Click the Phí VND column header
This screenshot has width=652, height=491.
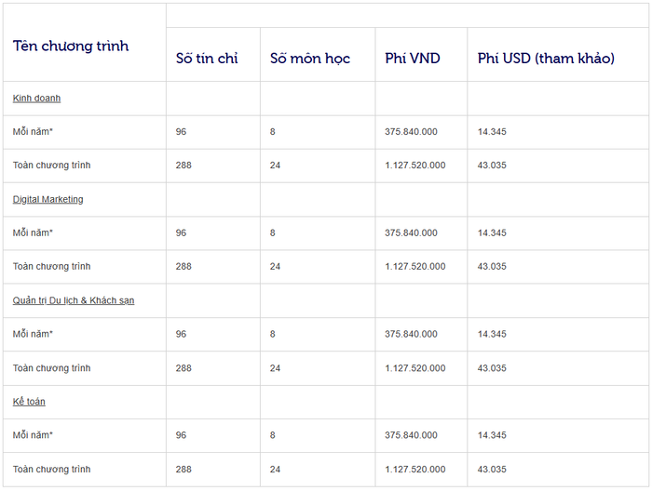coord(412,58)
